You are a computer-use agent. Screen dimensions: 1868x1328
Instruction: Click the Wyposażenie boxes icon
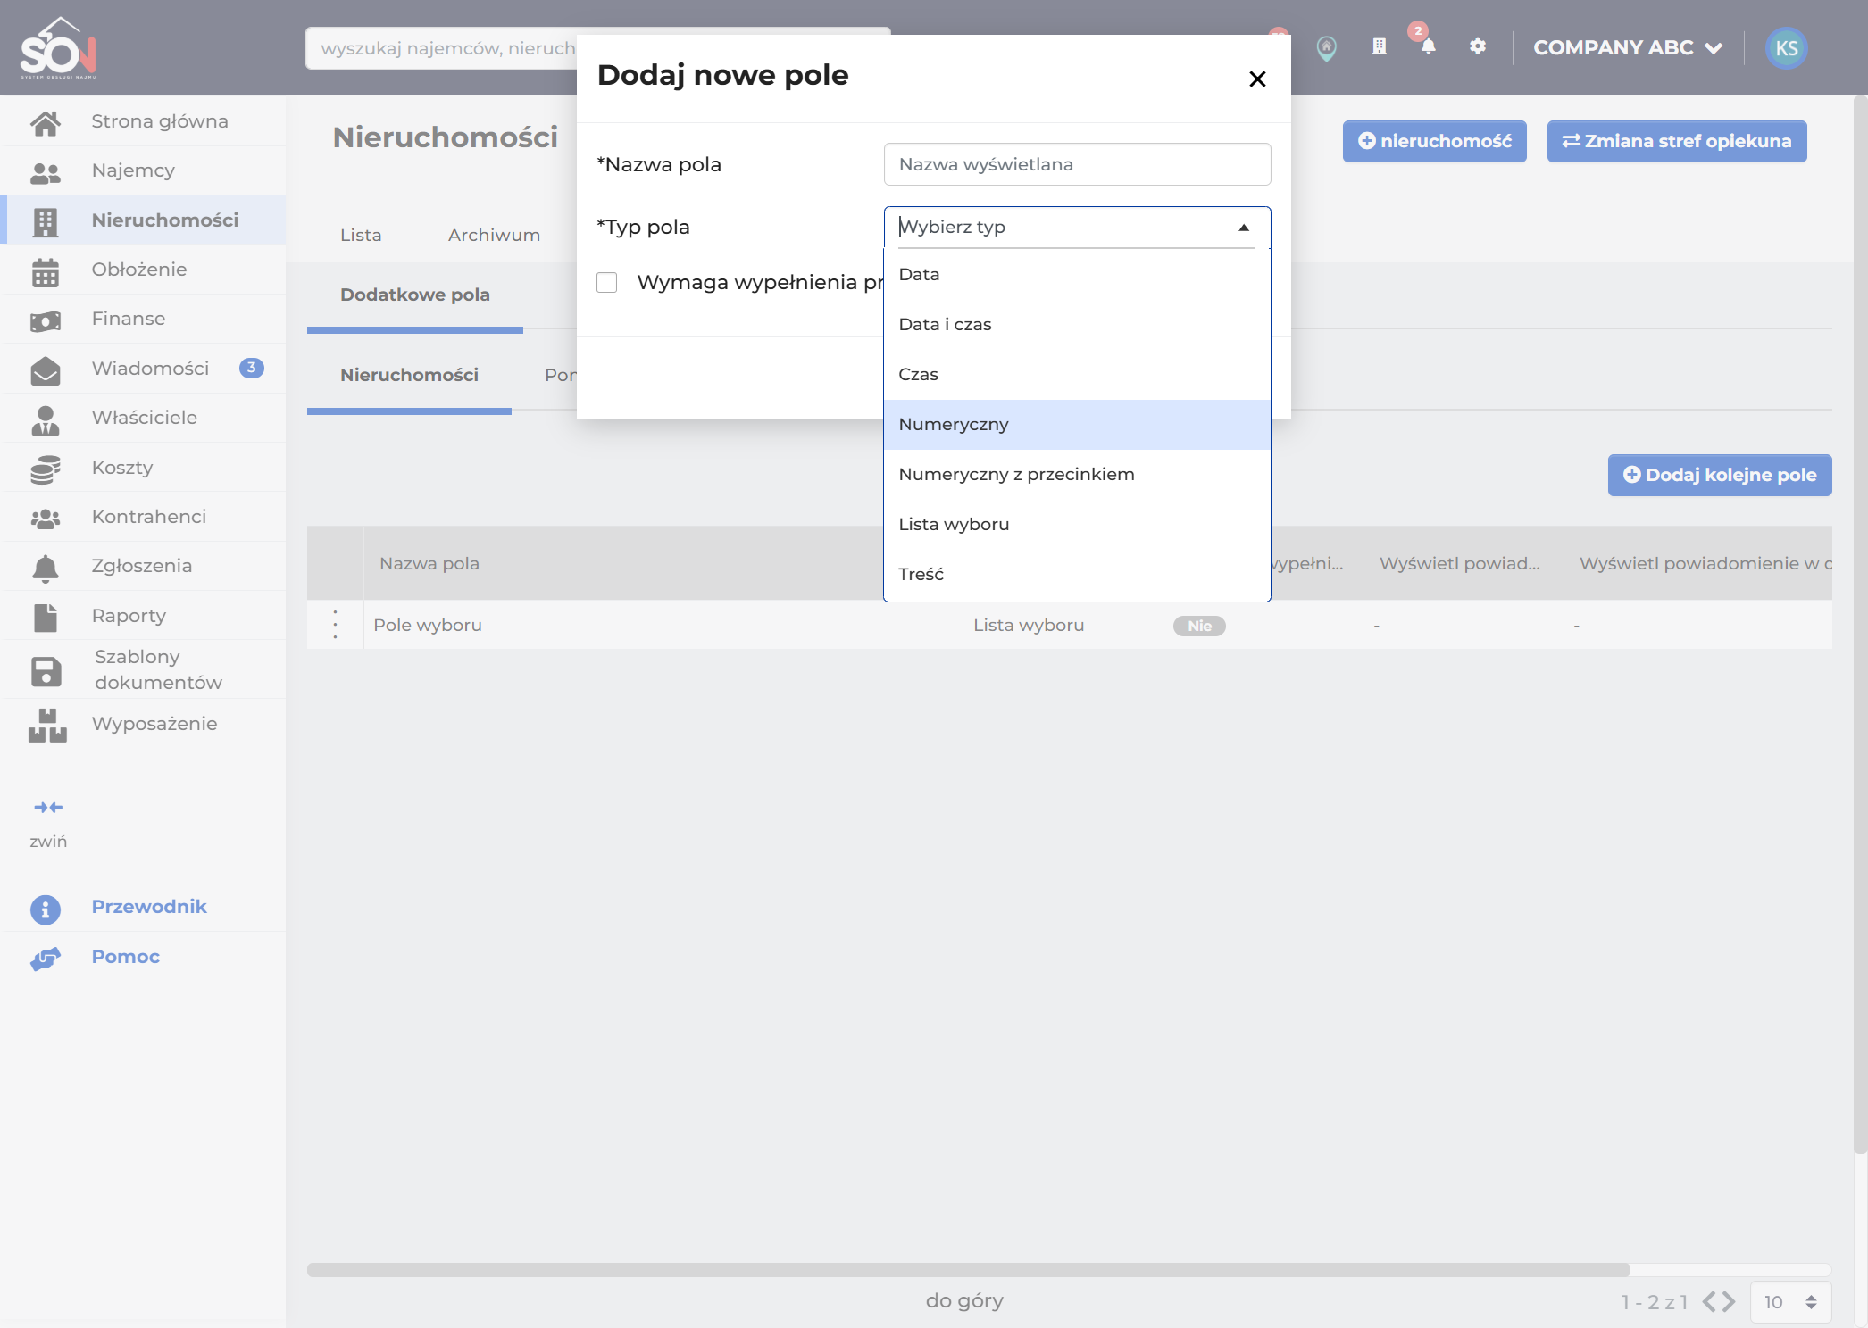coord(47,726)
